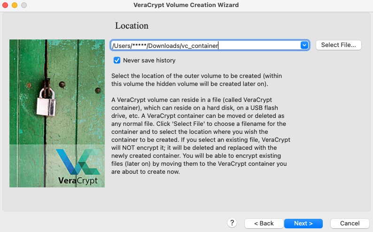Click the Location page heading

132,26
